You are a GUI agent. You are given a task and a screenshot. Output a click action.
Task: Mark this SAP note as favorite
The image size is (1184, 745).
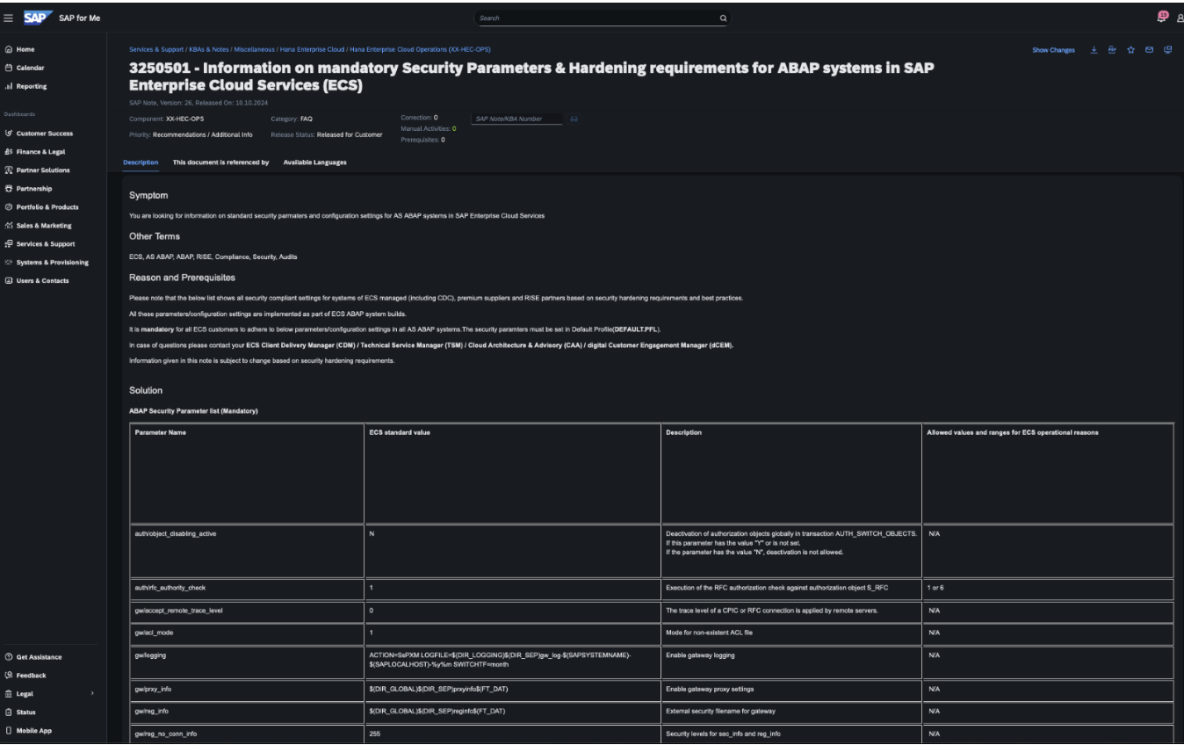(1130, 50)
